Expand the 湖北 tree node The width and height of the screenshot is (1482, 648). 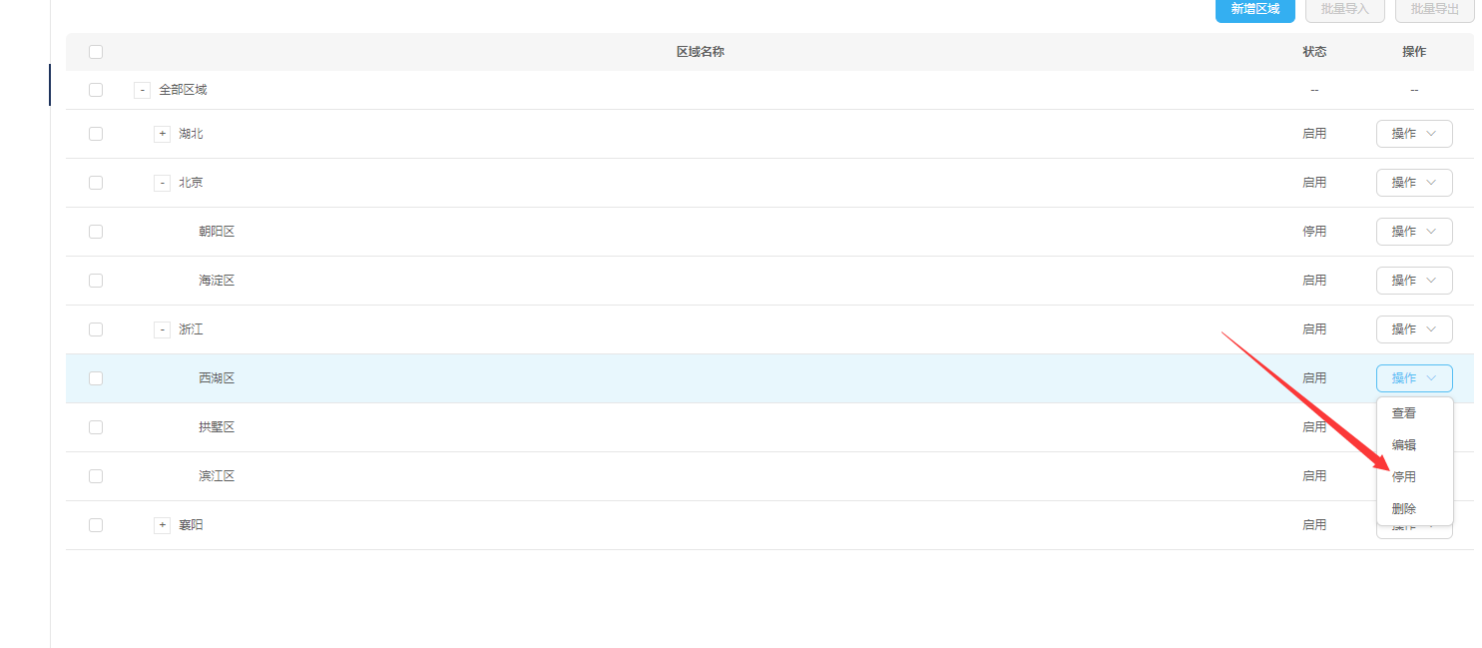point(162,134)
